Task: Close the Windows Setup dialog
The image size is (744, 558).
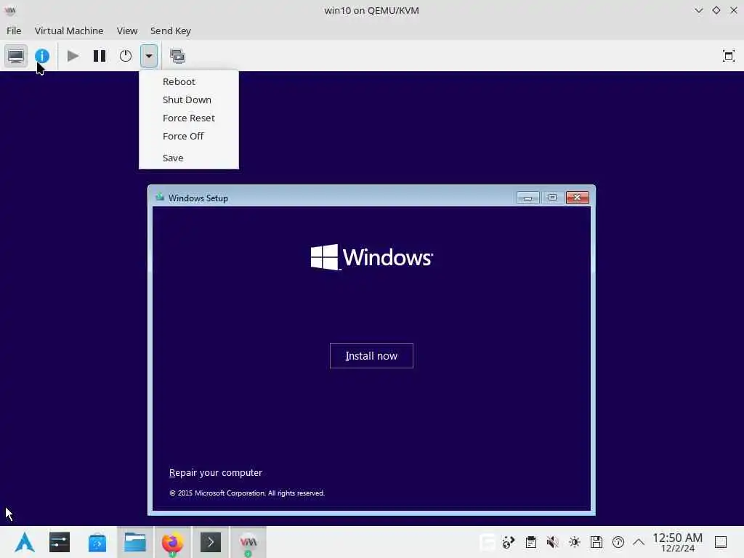Action: click(x=577, y=198)
